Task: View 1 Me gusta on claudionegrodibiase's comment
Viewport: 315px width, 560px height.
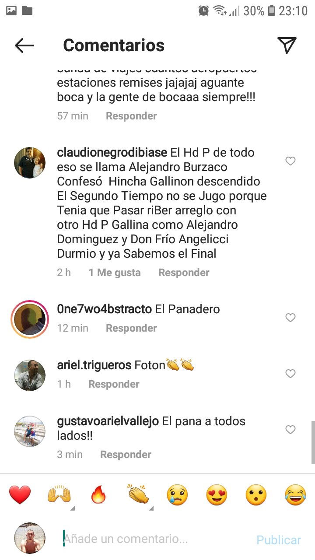Action: 115,273
